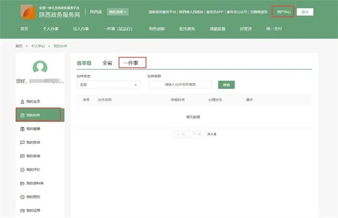Click the 退出 logout button
This screenshot has width=338, height=218.
[x=305, y=12]
